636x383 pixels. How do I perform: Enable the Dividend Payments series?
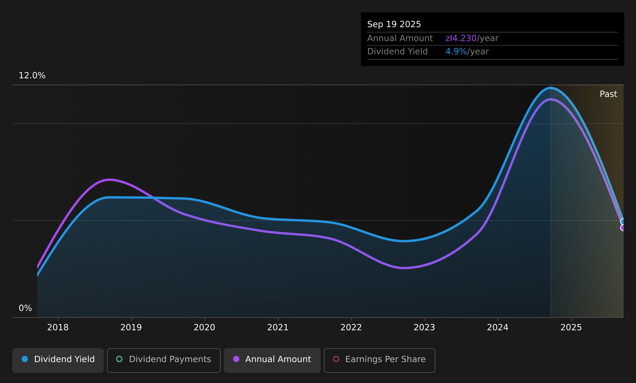click(x=164, y=360)
